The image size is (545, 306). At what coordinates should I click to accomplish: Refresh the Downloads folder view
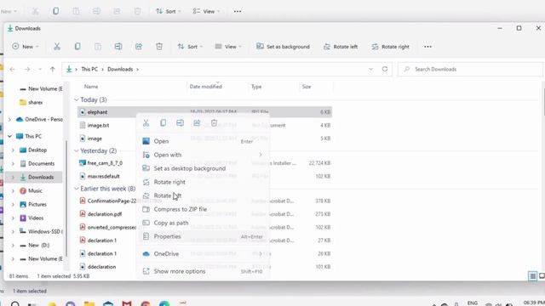[385, 69]
